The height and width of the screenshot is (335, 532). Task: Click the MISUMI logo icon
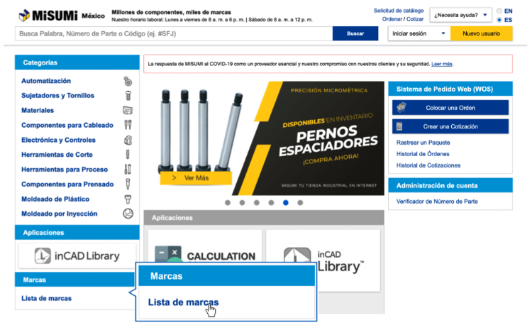point(24,16)
